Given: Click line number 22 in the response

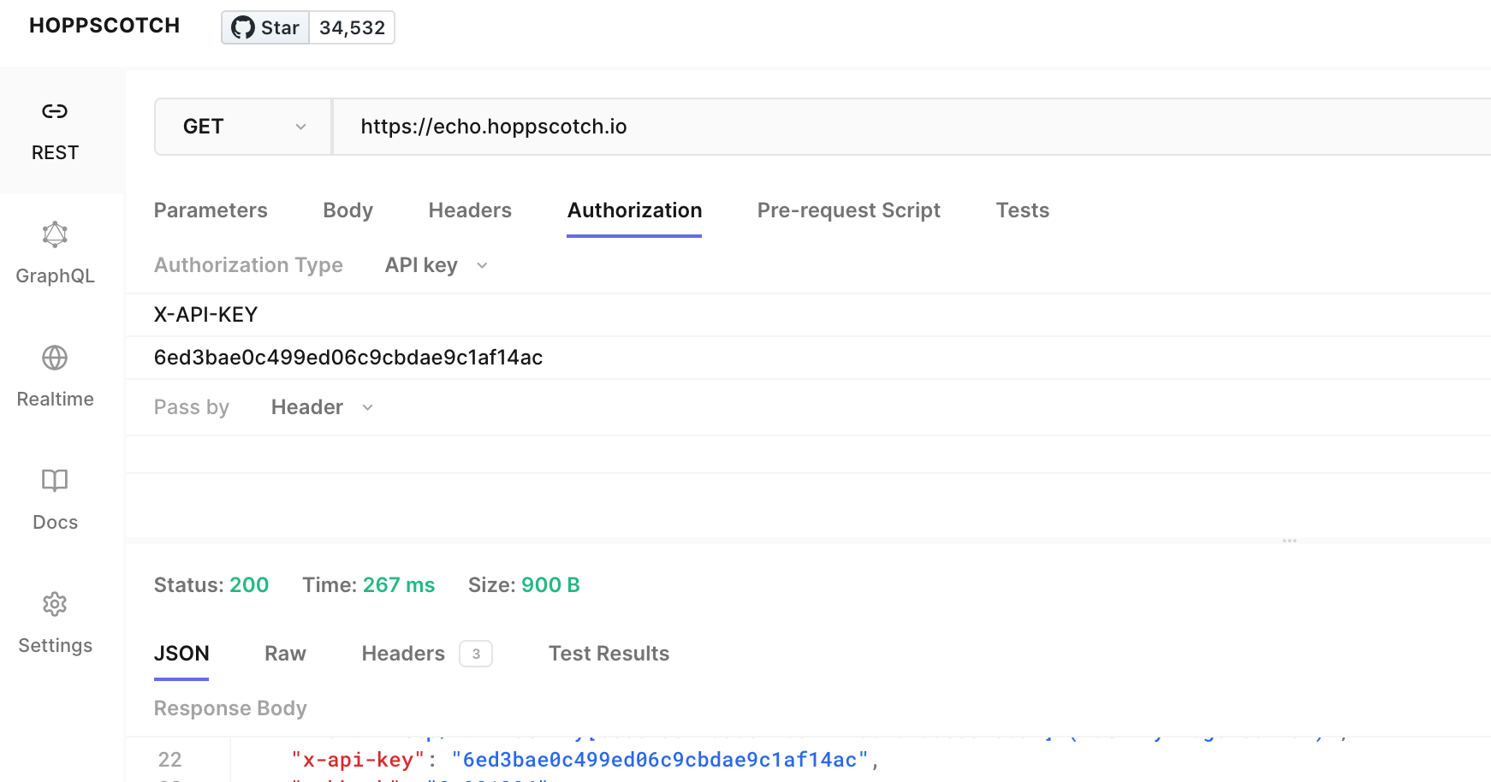Looking at the screenshot, I should click(x=169, y=760).
